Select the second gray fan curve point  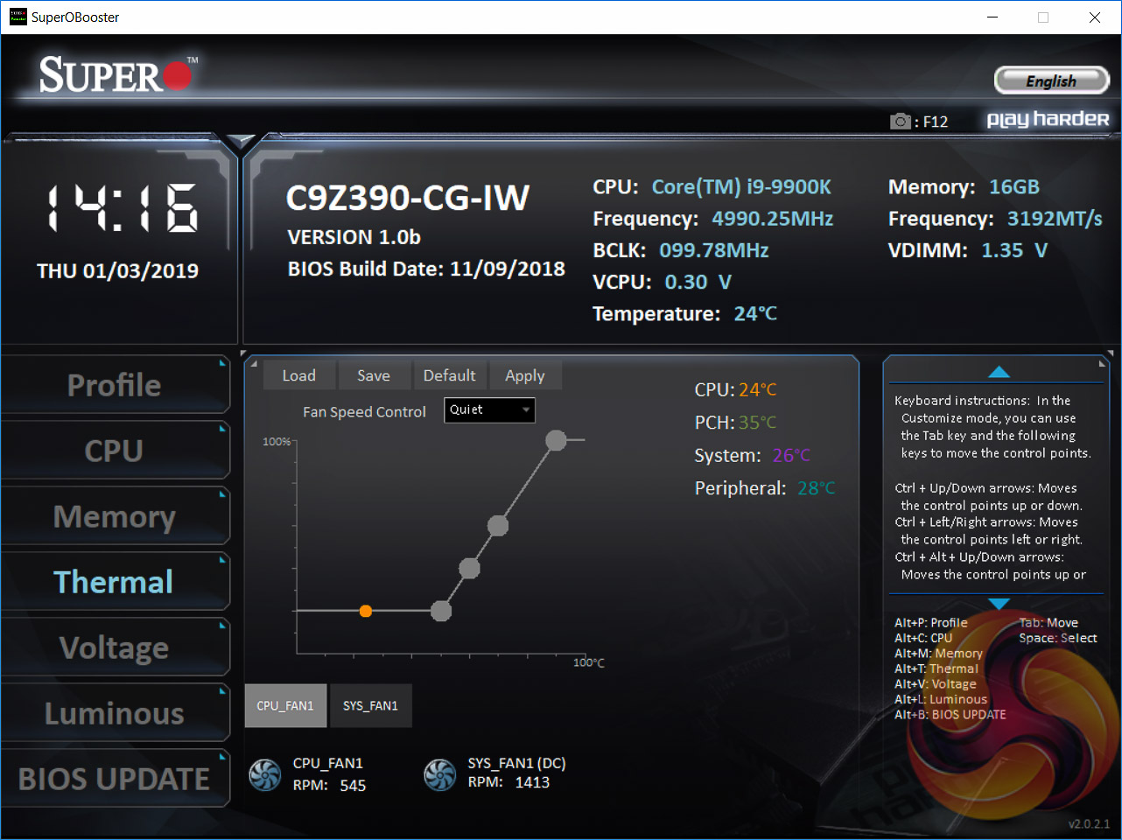pyautogui.click(x=470, y=569)
